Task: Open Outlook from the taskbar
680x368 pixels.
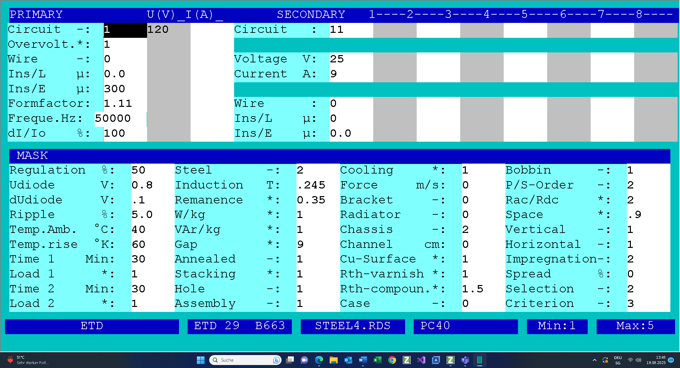Action: 348,360
